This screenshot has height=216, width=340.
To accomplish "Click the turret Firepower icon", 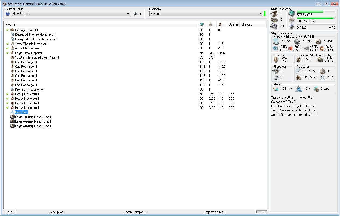I will (x=276, y=71).
